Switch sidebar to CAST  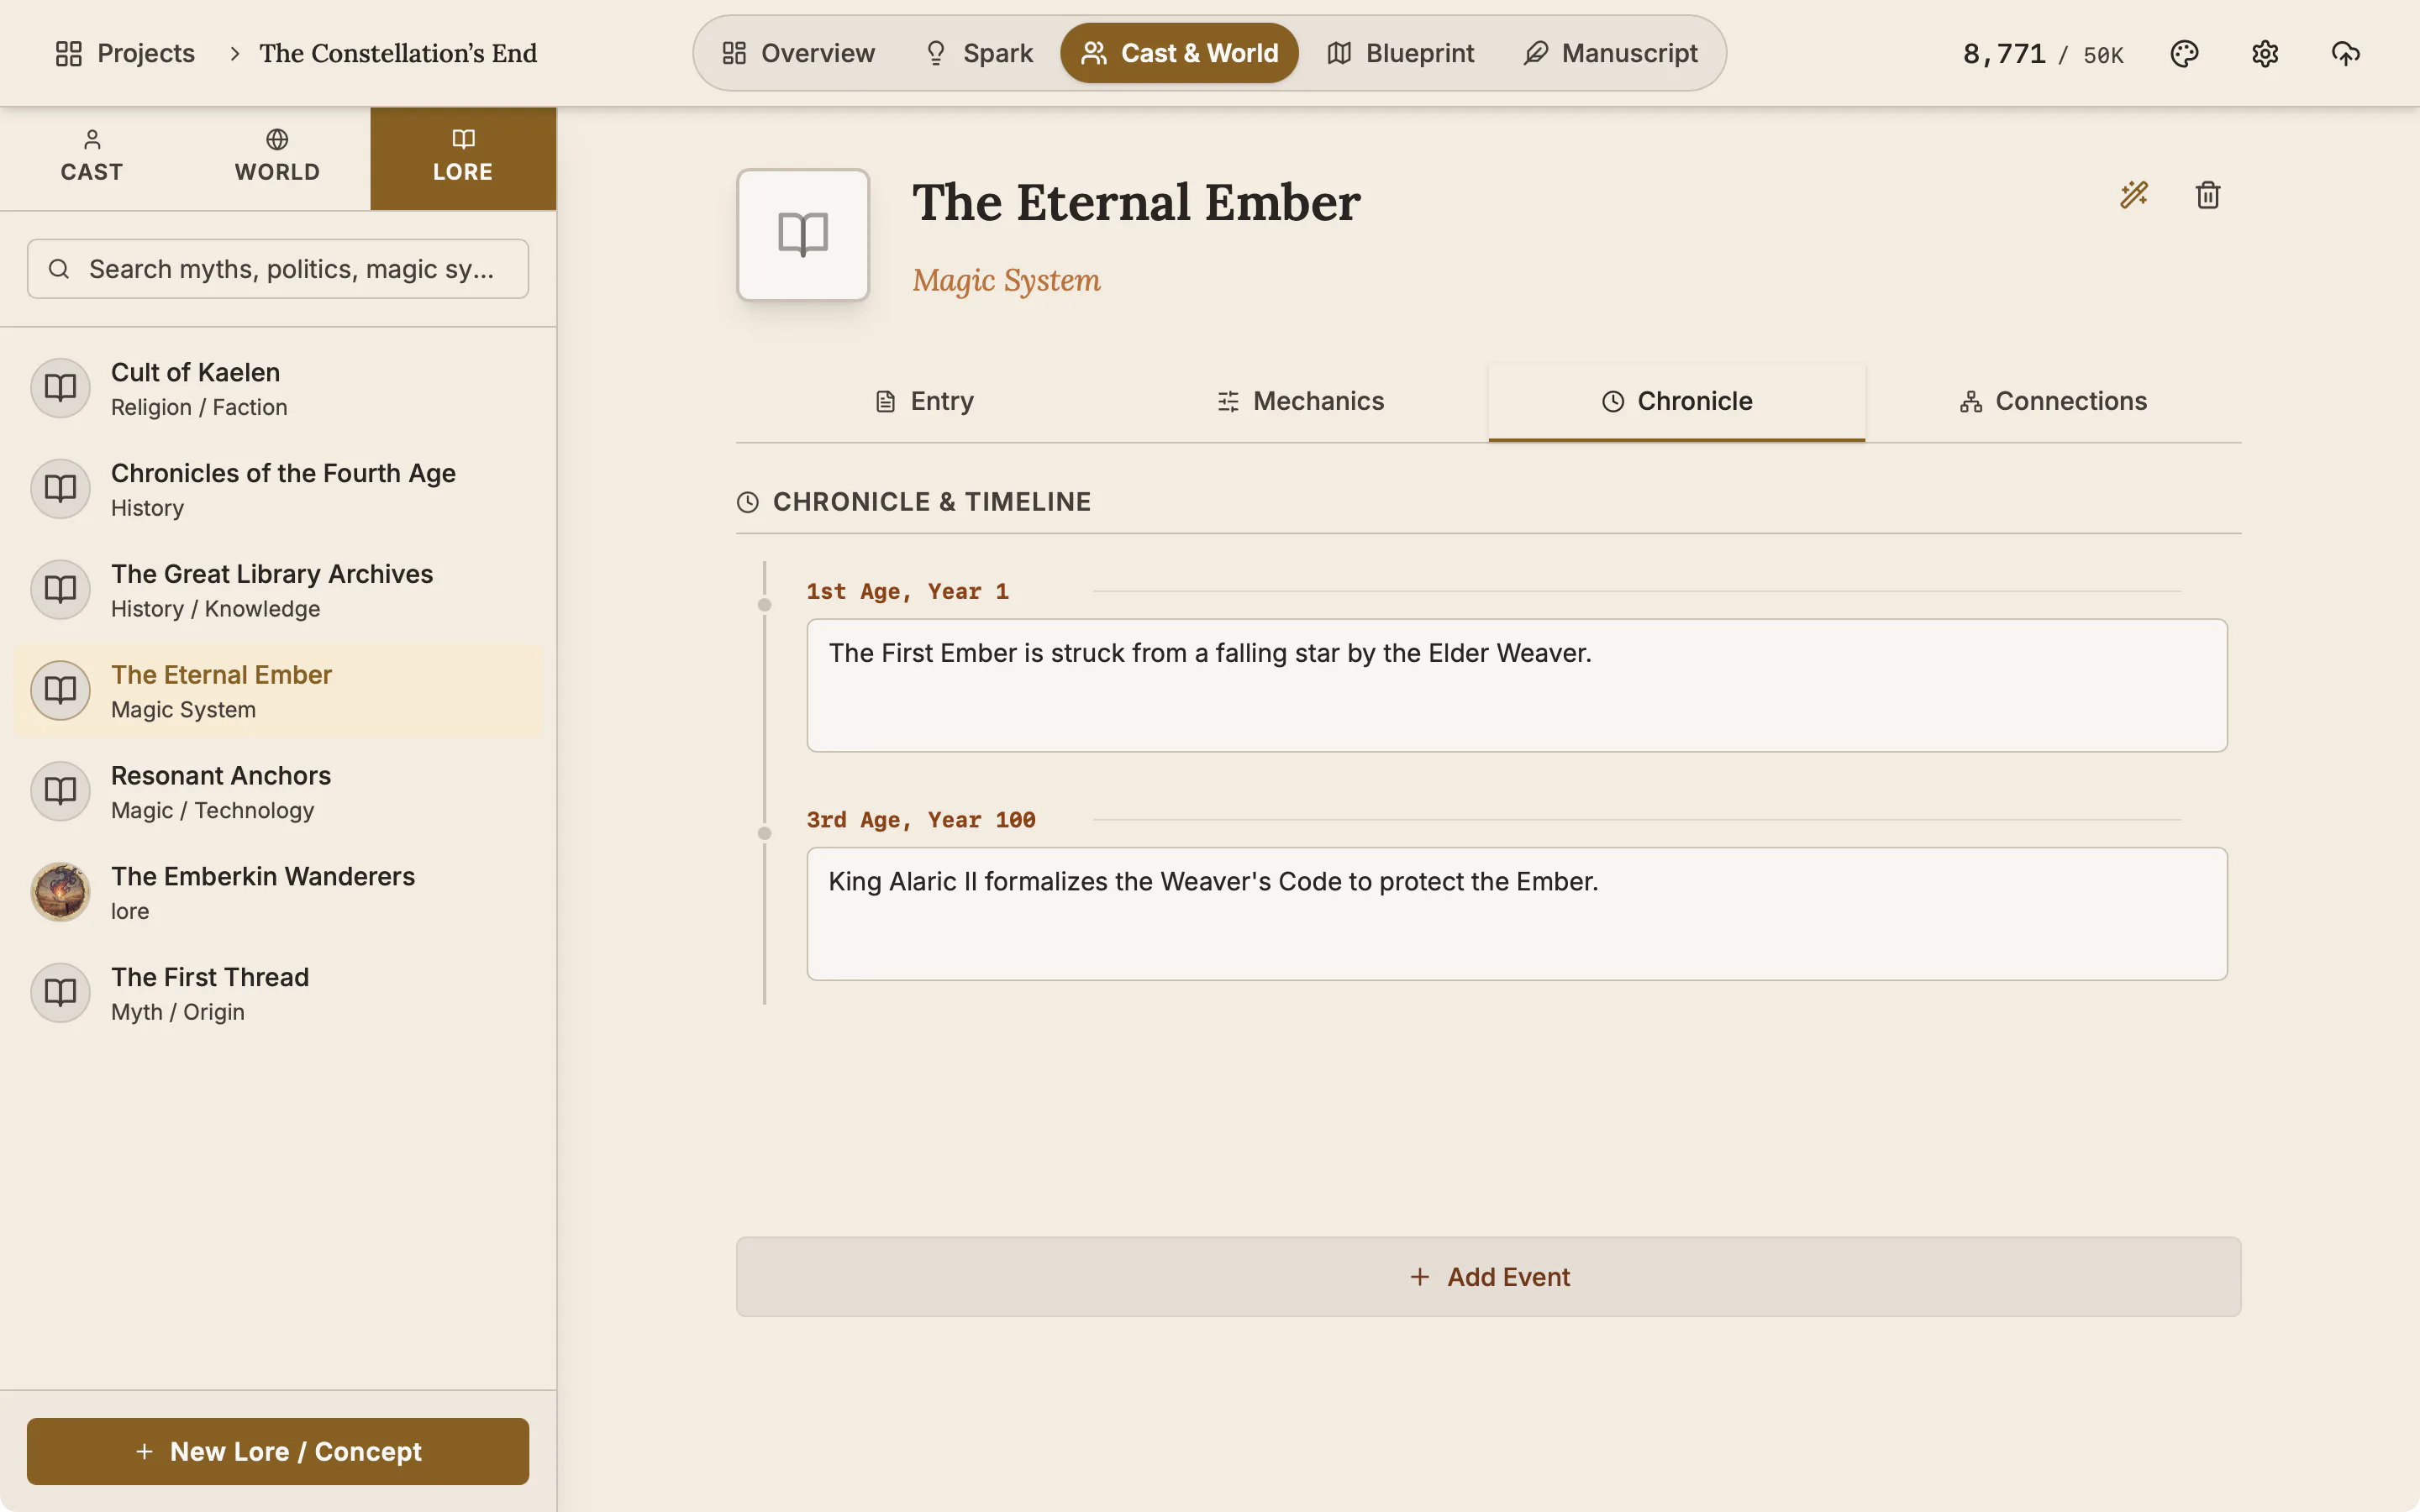pos(92,158)
